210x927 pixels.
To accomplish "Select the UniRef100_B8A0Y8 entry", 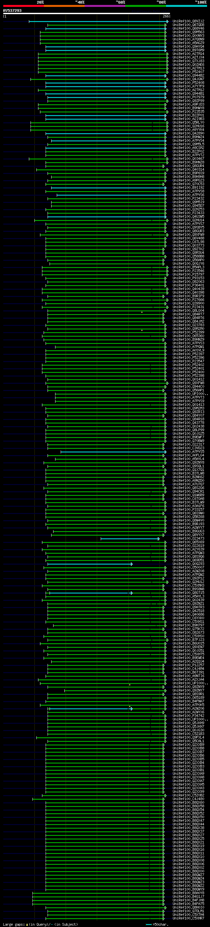I will [x=188, y=893].
